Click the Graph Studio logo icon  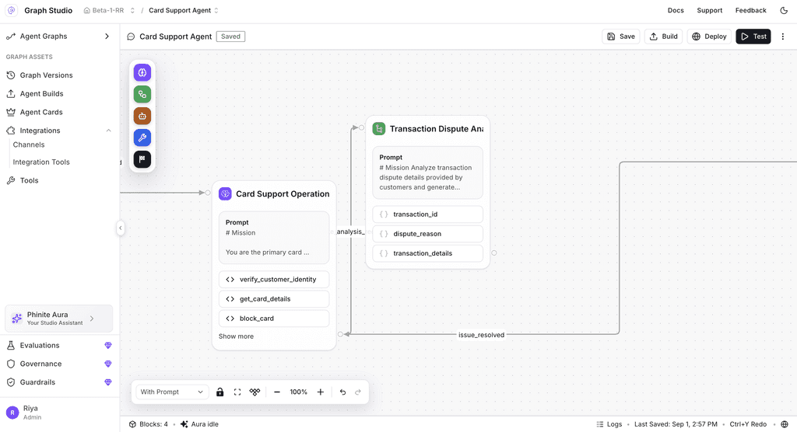[11, 10]
